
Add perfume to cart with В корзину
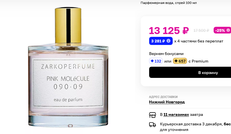(190, 72)
